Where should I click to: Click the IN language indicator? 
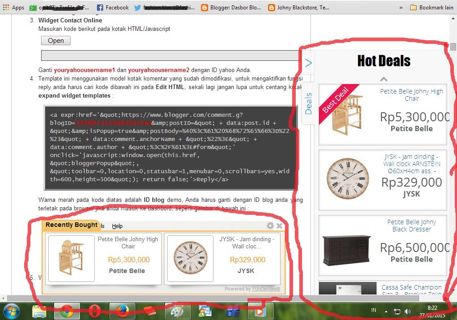point(373,310)
